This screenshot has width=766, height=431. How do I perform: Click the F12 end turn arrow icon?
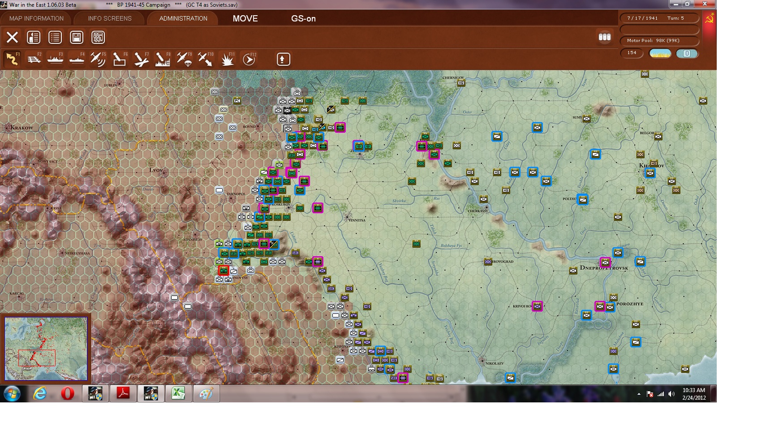(x=249, y=59)
